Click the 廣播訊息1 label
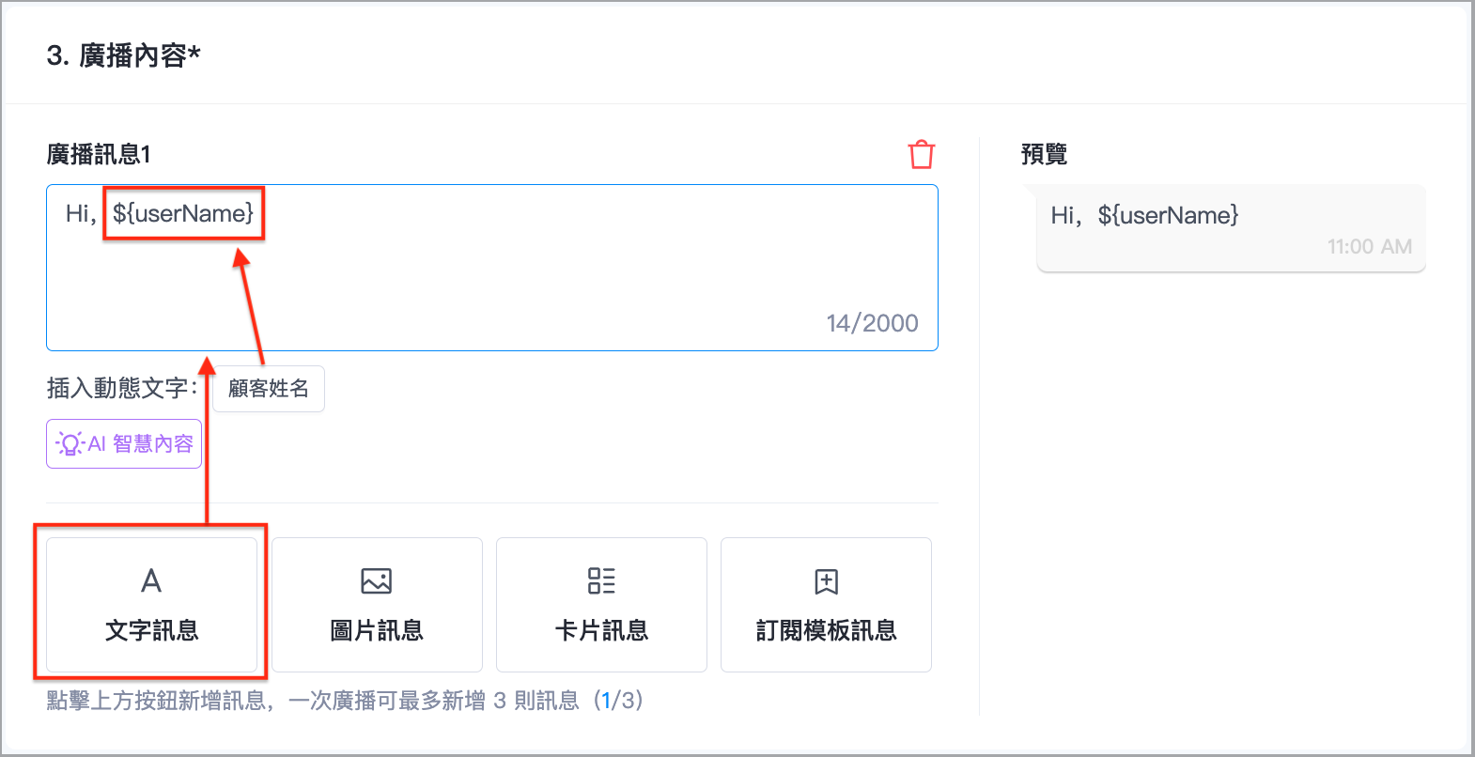This screenshot has width=1475, height=757. click(x=99, y=154)
